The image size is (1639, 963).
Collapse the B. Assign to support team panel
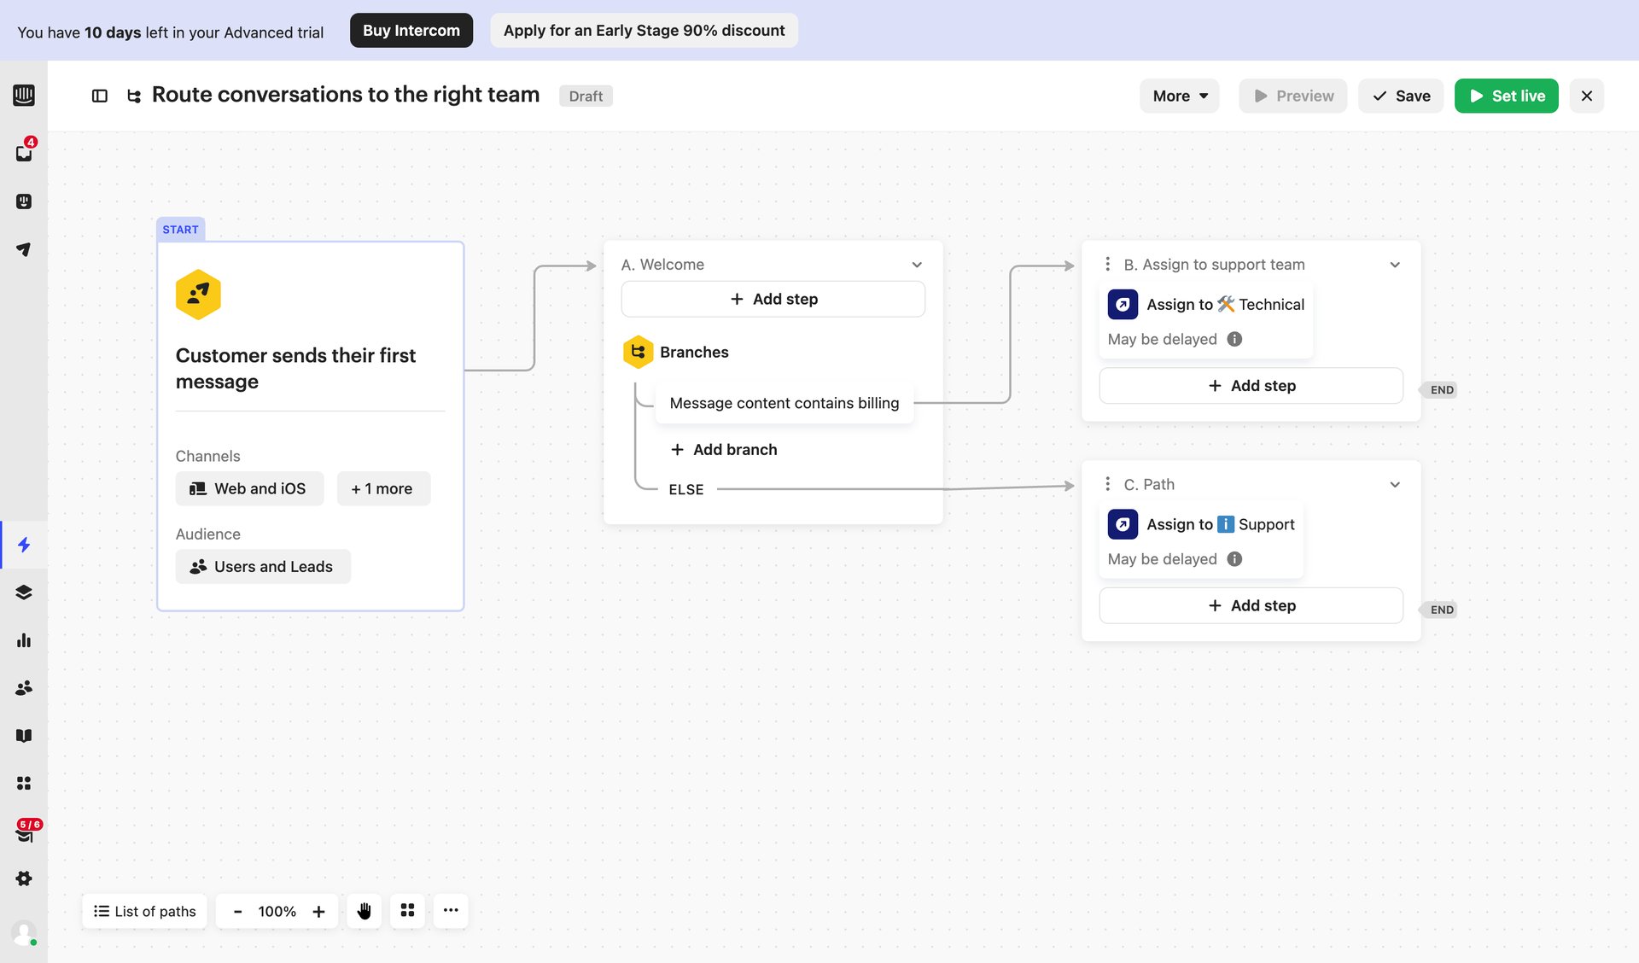tap(1395, 265)
